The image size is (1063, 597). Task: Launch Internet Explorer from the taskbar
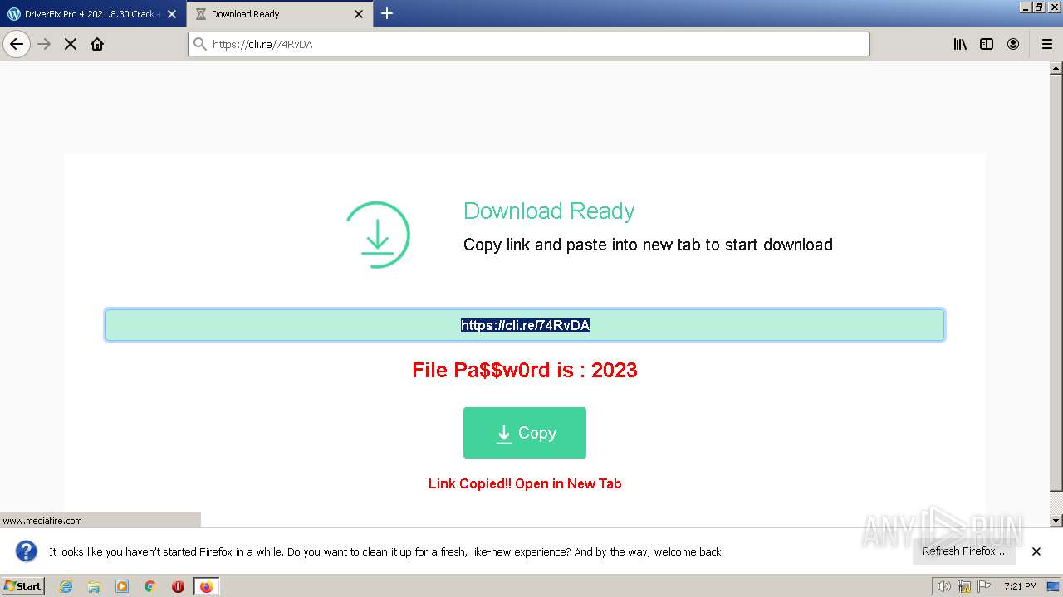click(x=66, y=586)
